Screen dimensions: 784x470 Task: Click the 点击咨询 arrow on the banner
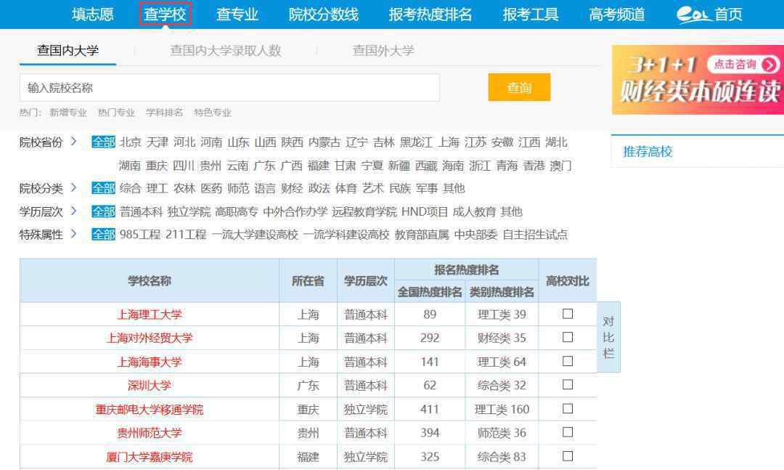pyautogui.click(x=770, y=65)
